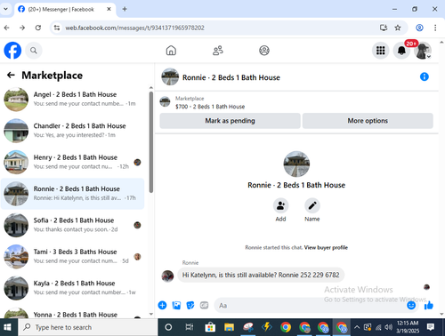The height and width of the screenshot is (336, 445).
Task: Click Ronnie's house thumbnail in chat header
Action: 170,76
